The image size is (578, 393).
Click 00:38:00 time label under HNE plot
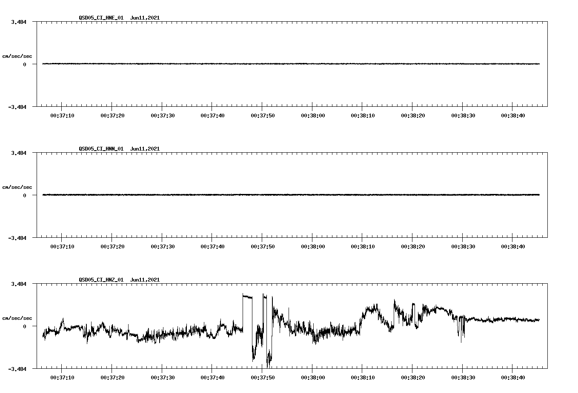313,116
